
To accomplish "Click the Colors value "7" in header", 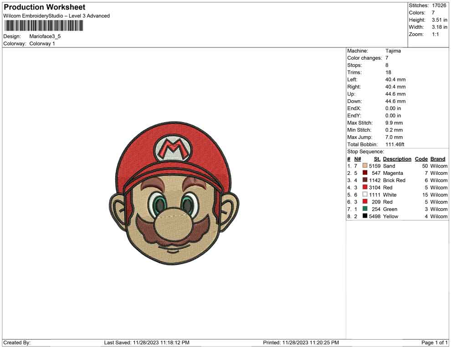I will click(x=433, y=13).
